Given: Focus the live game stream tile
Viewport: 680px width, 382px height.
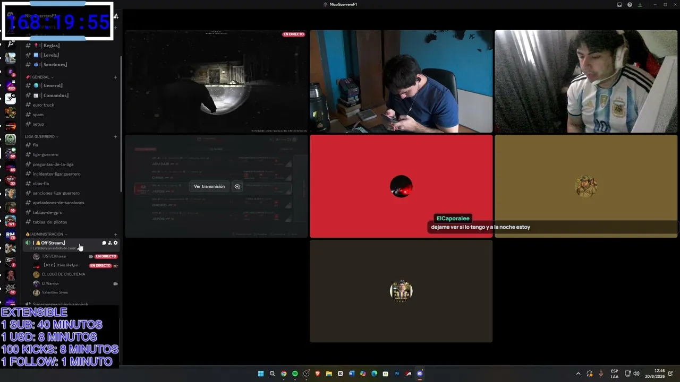Looking at the screenshot, I should [216, 81].
